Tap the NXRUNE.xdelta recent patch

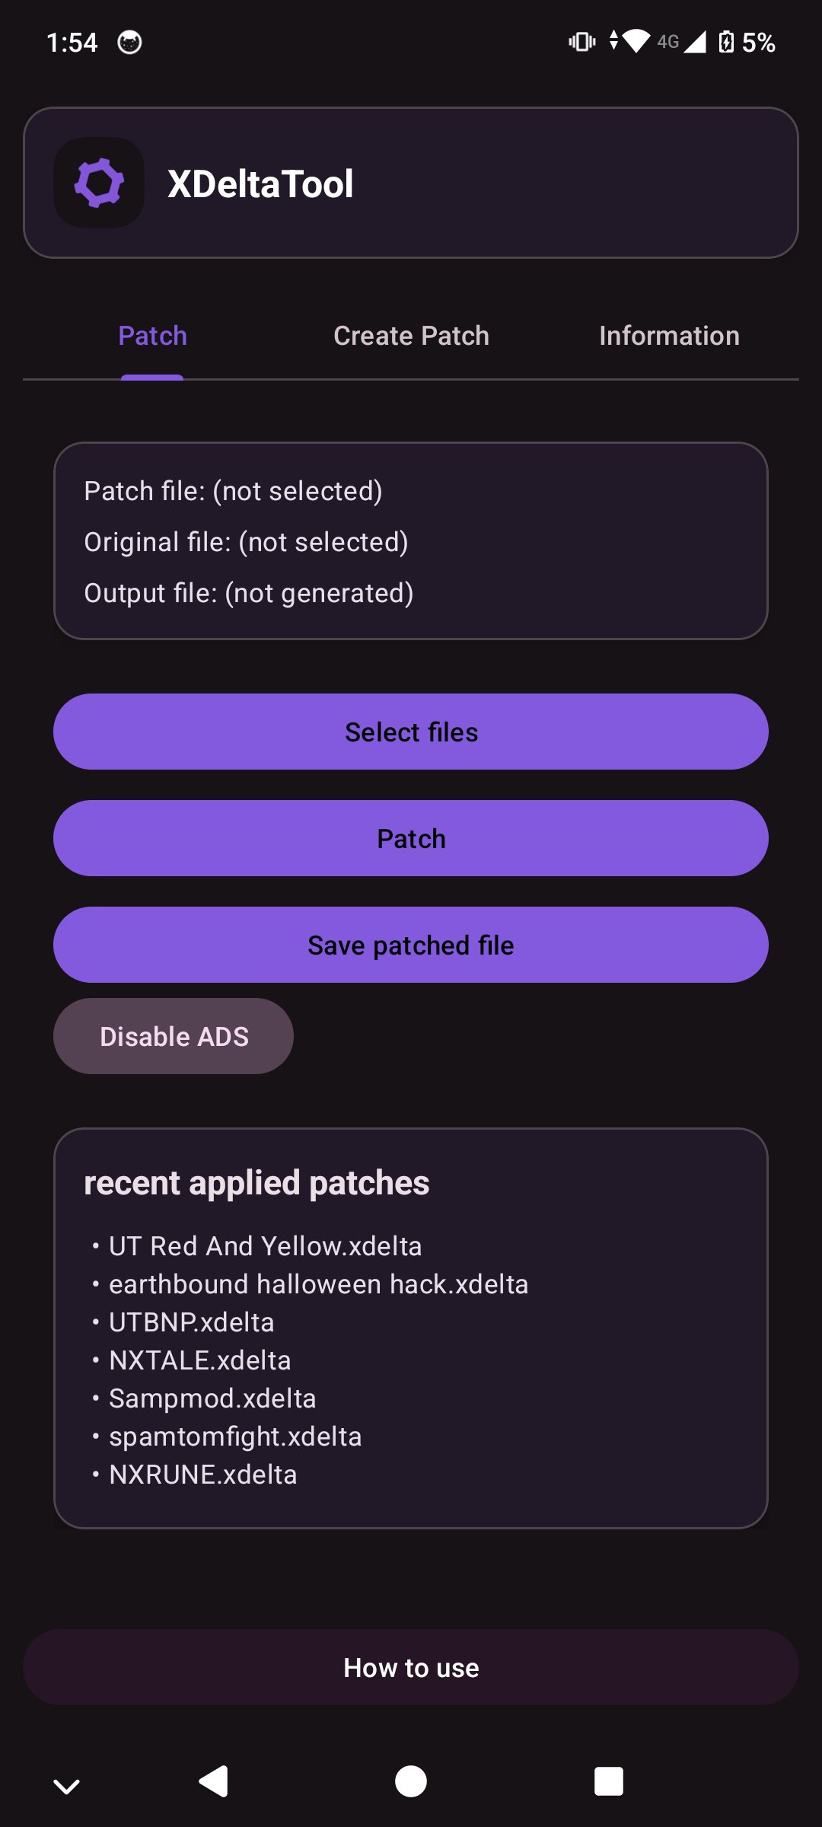click(202, 1475)
